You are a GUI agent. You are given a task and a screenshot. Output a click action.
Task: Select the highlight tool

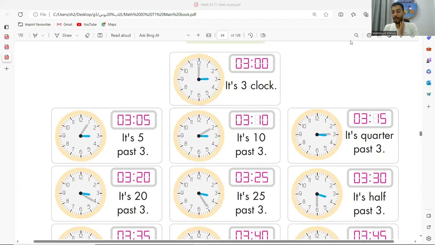click(x=35, y=35)
